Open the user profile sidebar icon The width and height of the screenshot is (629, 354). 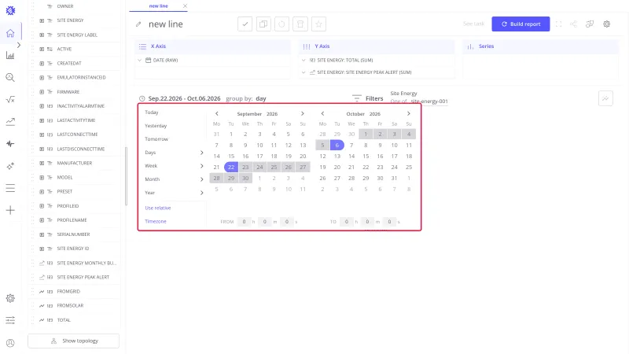(10, 343)
